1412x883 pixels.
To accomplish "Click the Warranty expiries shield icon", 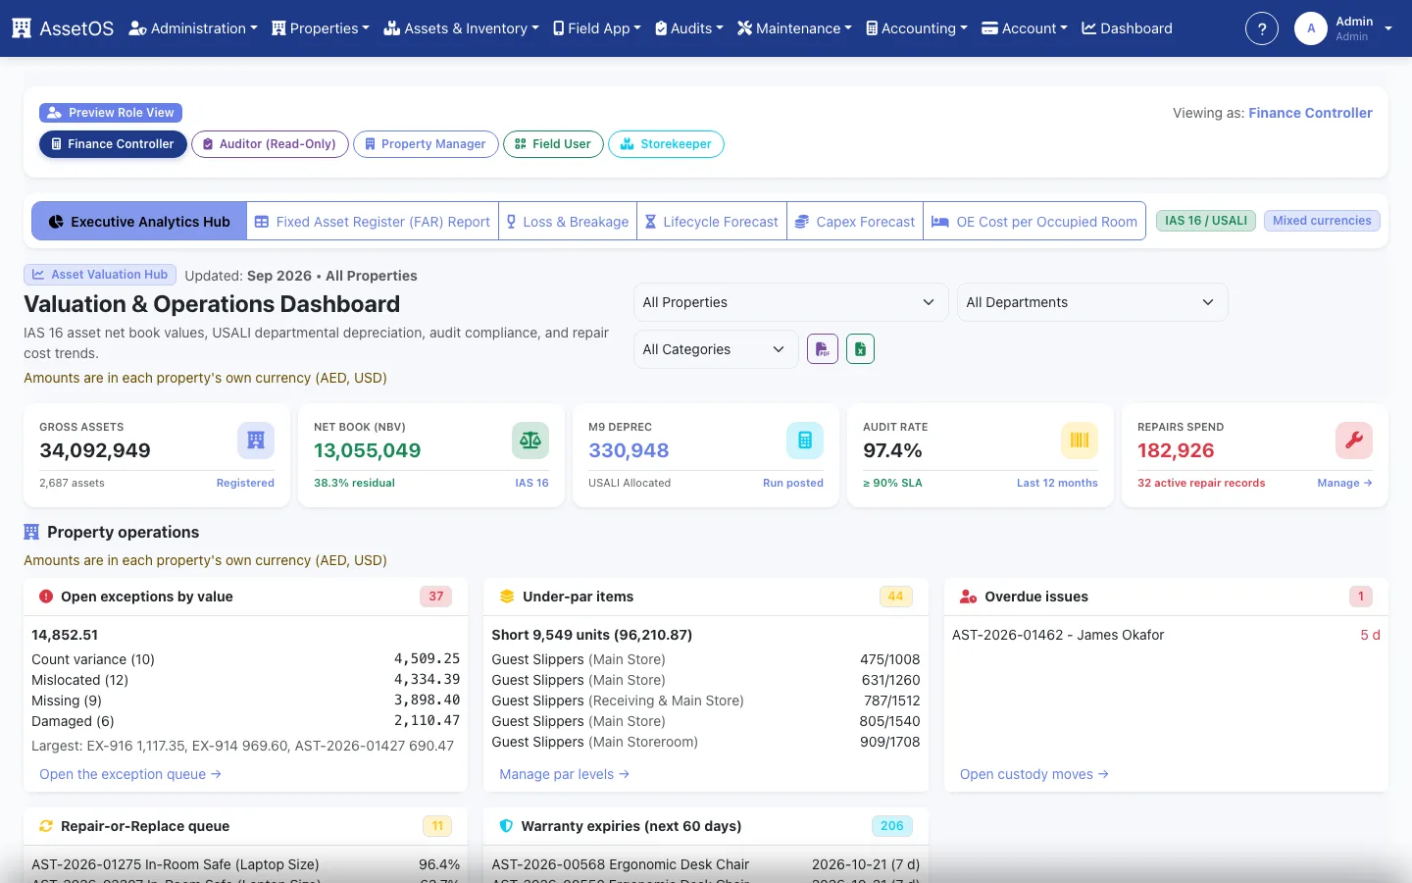I will [506, 826].
